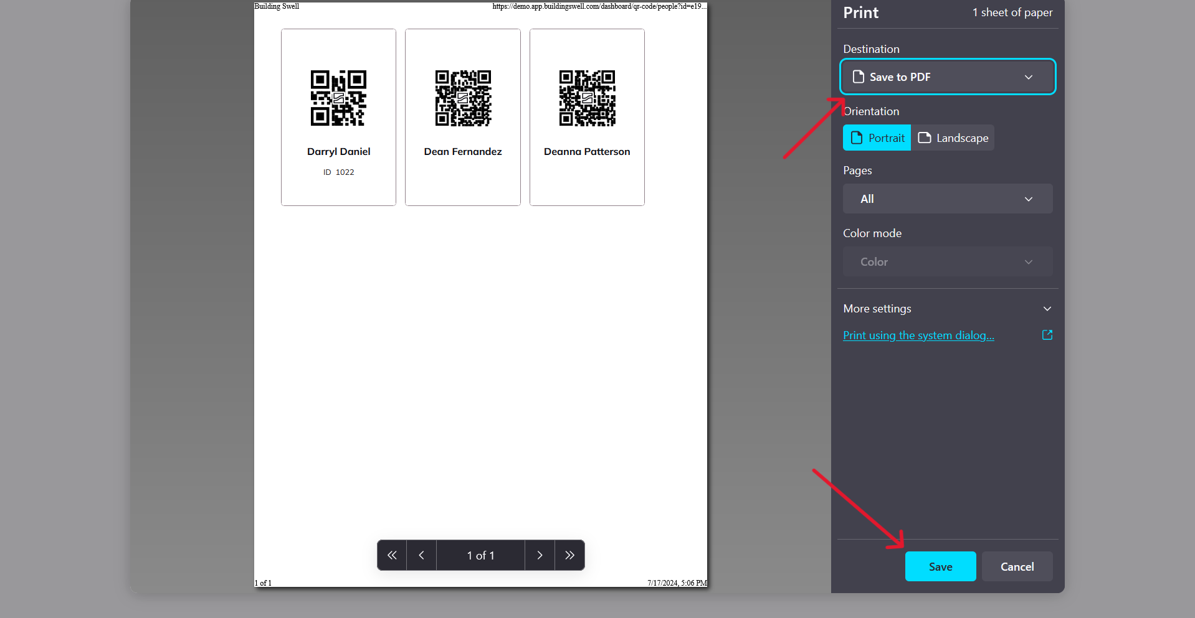Open Deanna Patterson's QR code
Image resolution: width=1195 pixels, height=618 pixels.
[587, 98]
